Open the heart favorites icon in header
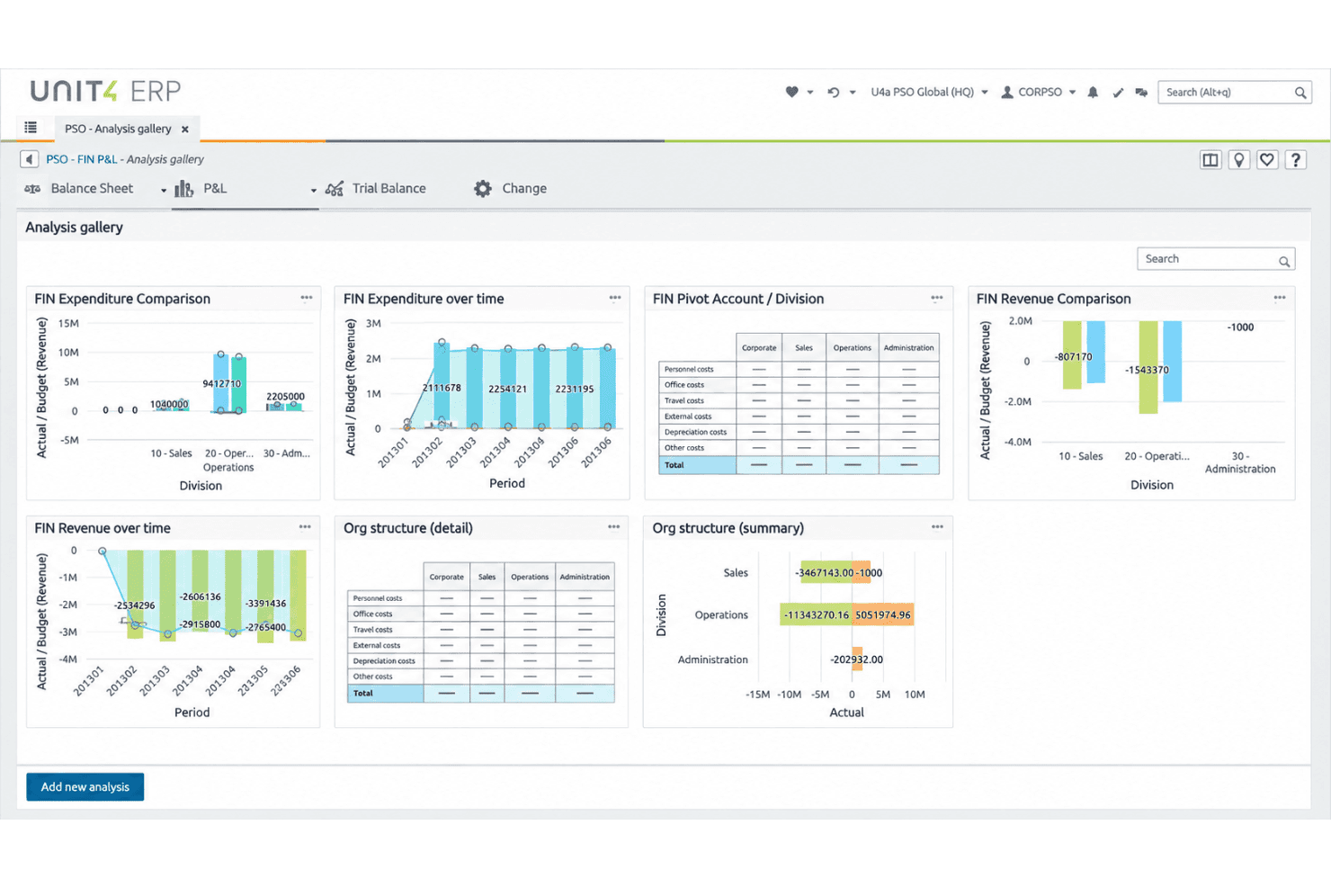The height and width of the screenshot is (888, 1331). click(x=791, y=92)
